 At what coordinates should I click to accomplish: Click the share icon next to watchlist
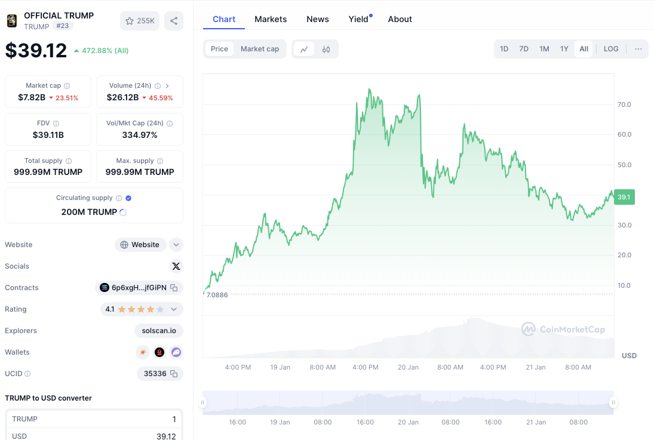point(174,21)
